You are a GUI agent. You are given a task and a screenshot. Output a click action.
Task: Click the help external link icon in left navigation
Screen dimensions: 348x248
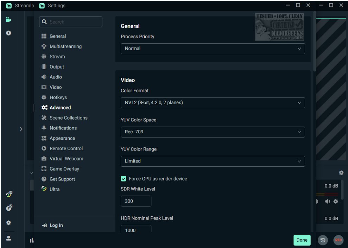pyautogui.click(x=9, y=208)
